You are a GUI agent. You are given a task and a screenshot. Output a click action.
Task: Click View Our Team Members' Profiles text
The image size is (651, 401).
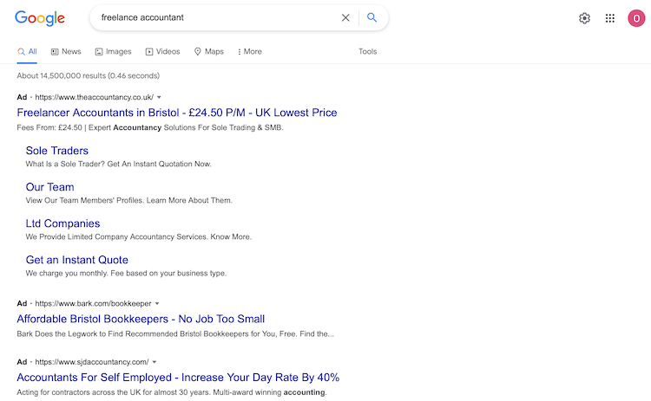coord(128,201)
